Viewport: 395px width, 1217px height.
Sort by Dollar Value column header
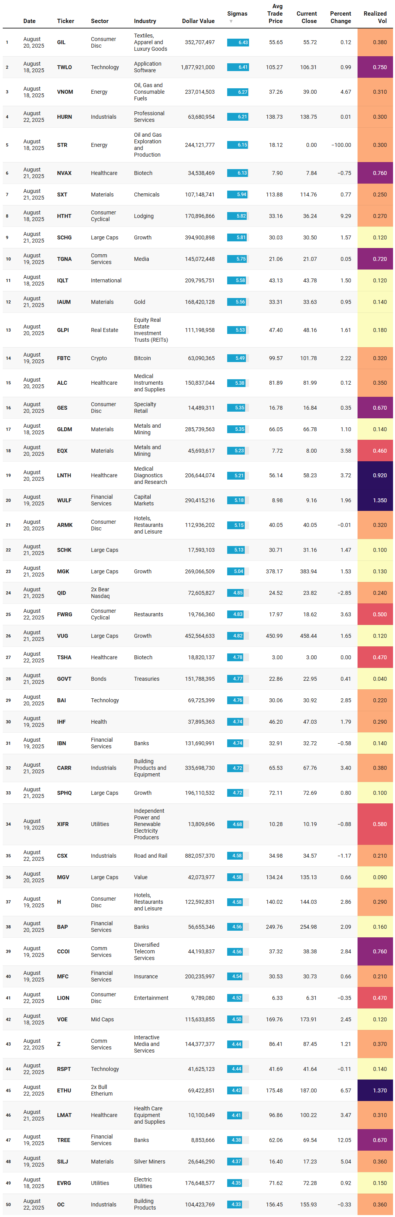pyautogui.click(x=198, y=21)
